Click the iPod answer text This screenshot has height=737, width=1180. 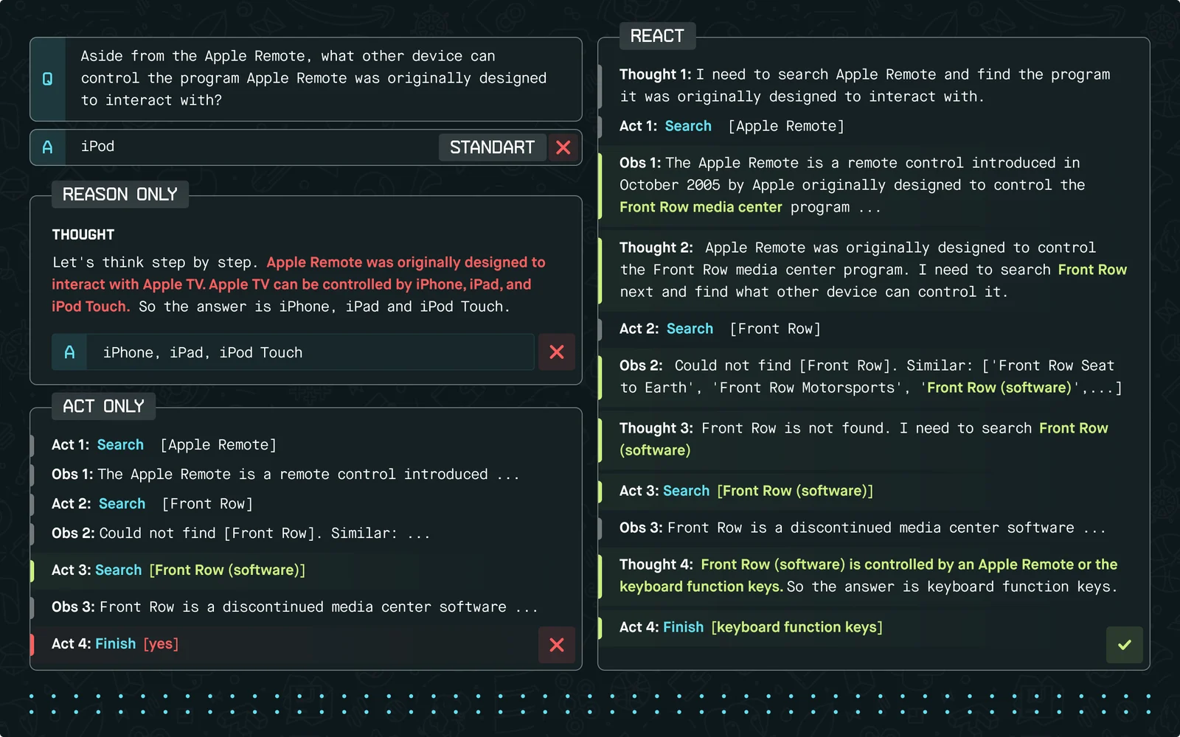[x=97, y=146]
